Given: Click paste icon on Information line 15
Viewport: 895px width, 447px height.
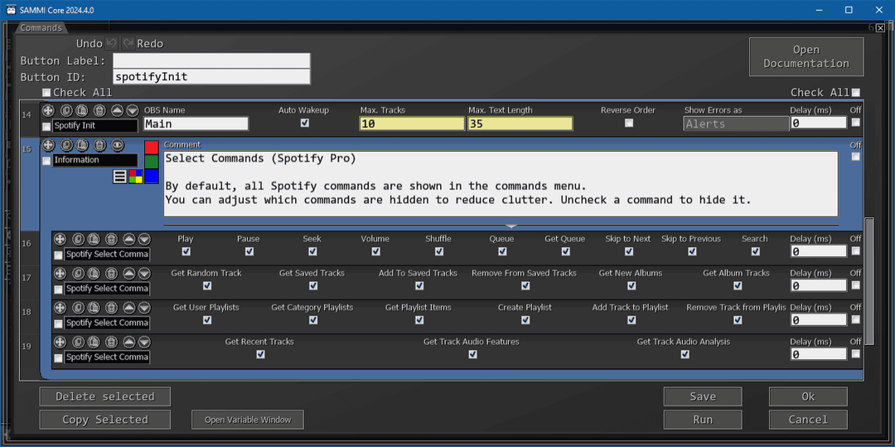Looking at the screenshot, I should click(82, 145).
